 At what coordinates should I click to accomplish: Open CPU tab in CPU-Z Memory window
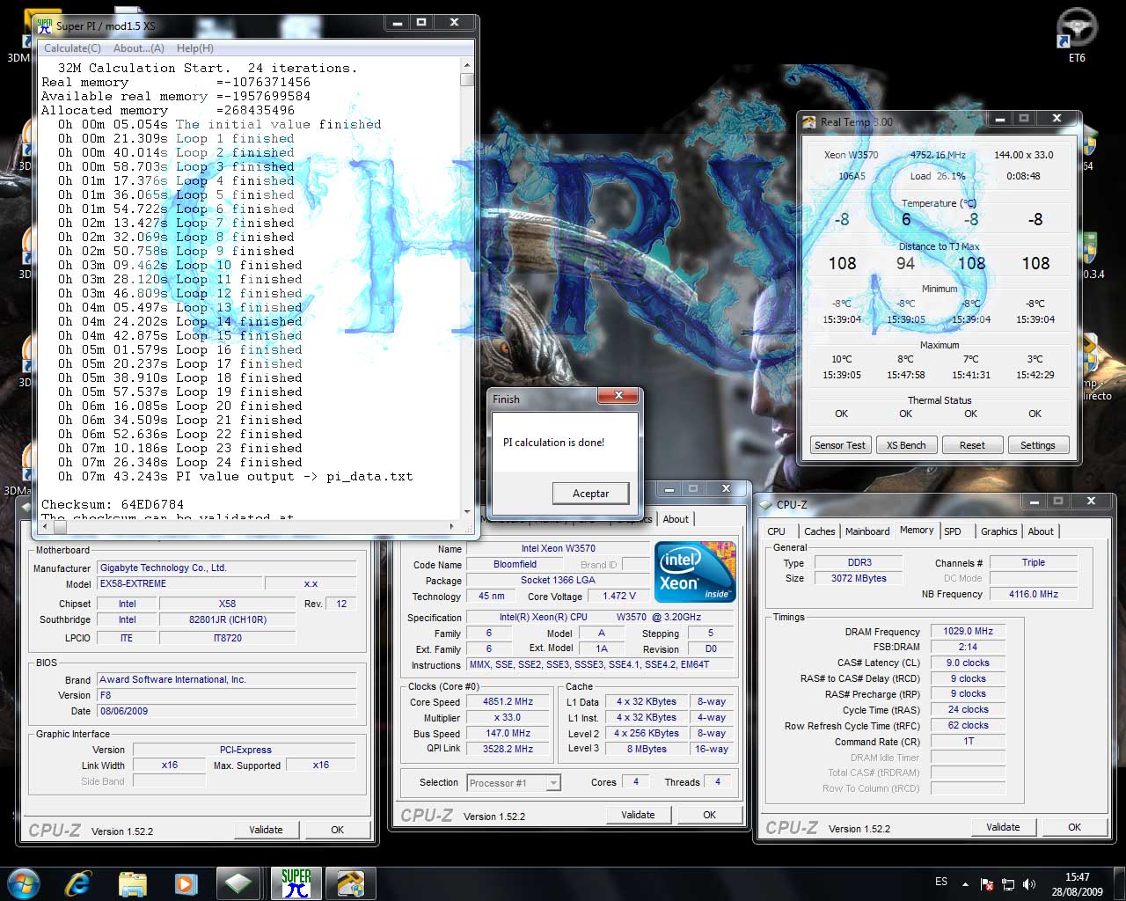click(776, 531)
